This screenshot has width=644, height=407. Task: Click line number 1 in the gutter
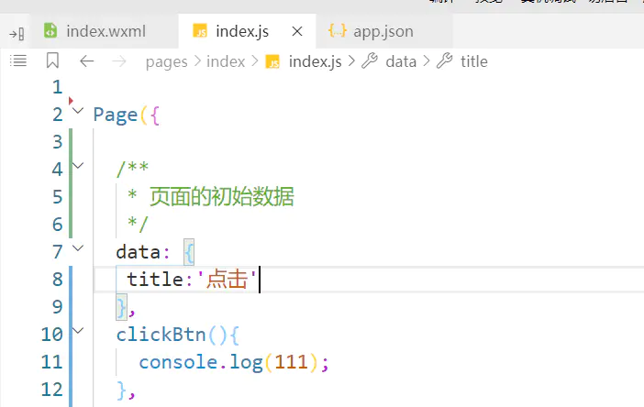(x=57, y=87)
